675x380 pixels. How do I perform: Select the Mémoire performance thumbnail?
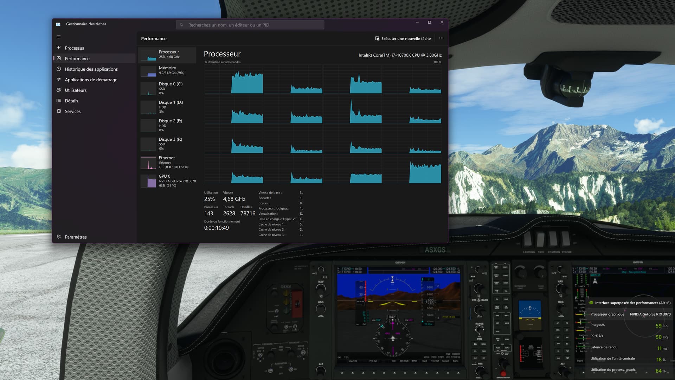point(168,70)
